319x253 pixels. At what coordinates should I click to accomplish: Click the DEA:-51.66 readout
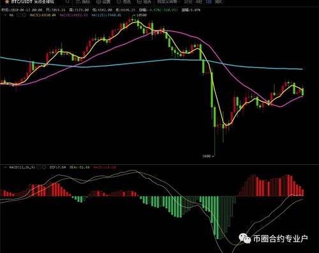pyautogui.click(x=80, y=167)
